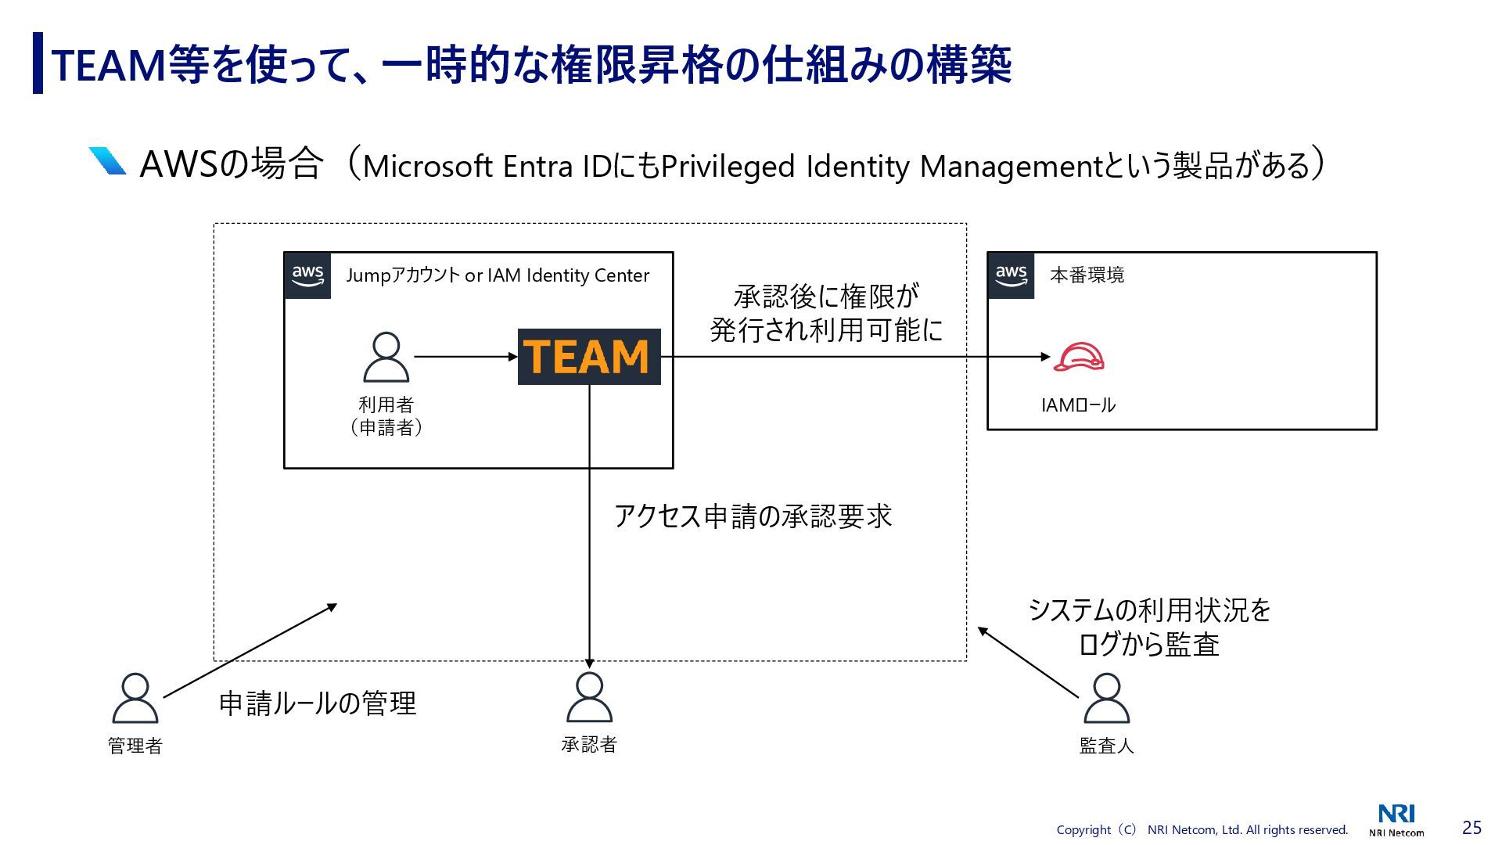Click the 申請ルールの管理 label
This screenshot has width=1502, height=845.
point(318,703)
